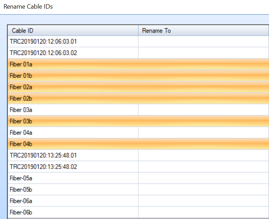Select the Fiber 03a cable ID
The image size is (269, 219).
point(21,110)
